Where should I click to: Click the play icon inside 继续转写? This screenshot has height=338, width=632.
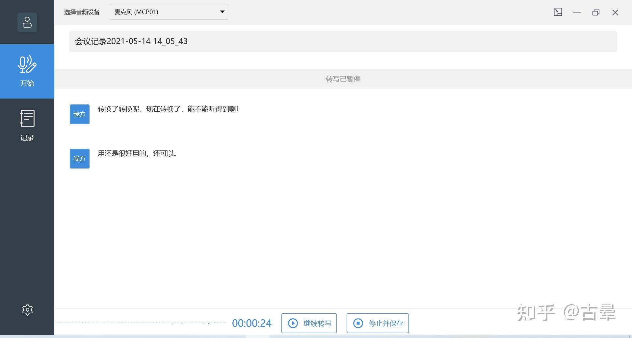(x=293, y=323)
